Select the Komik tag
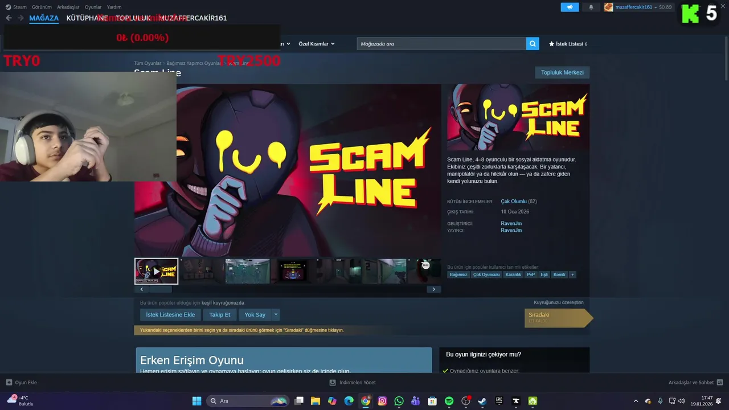 coord(559,274)
